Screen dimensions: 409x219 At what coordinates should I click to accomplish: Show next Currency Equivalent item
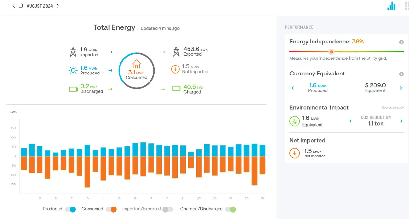(x=401, y=88)
